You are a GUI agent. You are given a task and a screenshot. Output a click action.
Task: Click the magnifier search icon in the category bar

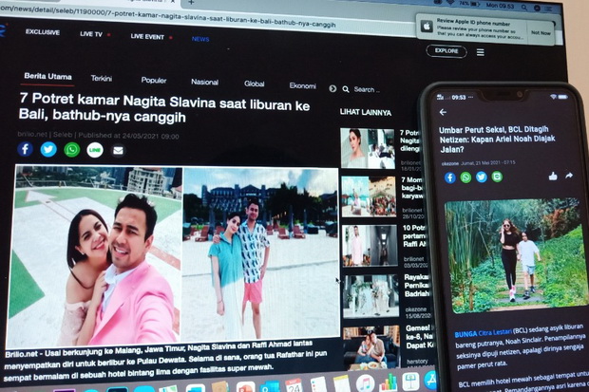(x=346, y=89)
